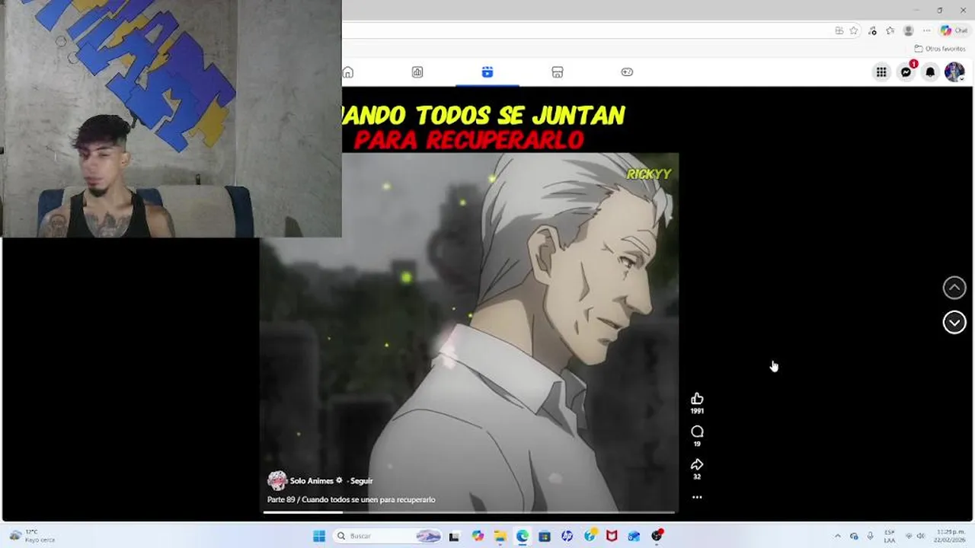The height and width of the screenshot is (548, 975).
Task: Click the taskbar Buscar search box
Action: (x=387, y=536)
